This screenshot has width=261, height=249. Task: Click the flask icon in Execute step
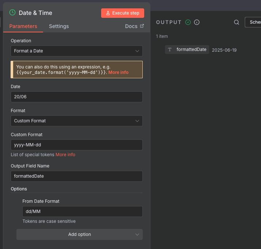pyautogui.click(x=108, y=13)
